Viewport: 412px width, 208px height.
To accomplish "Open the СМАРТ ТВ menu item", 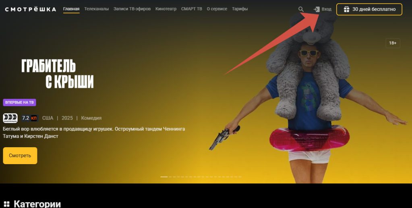I will pyautogui.click(x=192, y=9).
